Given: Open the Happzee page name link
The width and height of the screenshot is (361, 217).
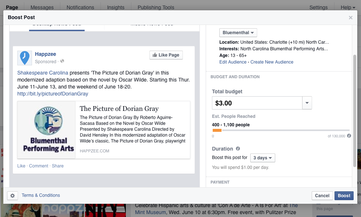Looking at the screenshot, I should (x=45, y=54).
